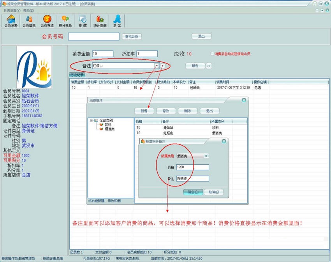Open the 帮助 menu

click(x=28, y=11)
